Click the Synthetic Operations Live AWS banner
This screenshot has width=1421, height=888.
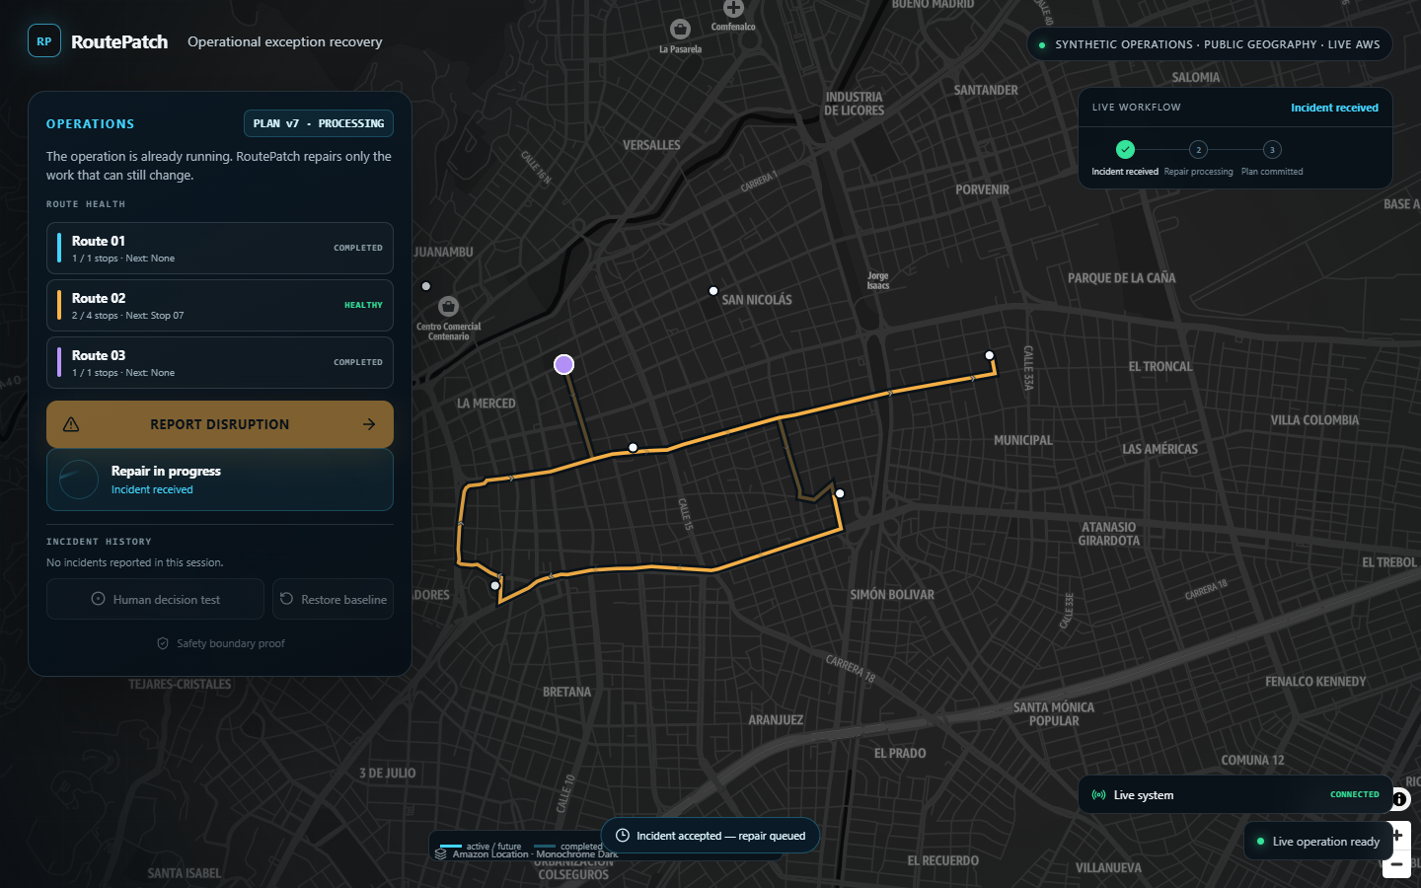click(x=1210, y=44)
